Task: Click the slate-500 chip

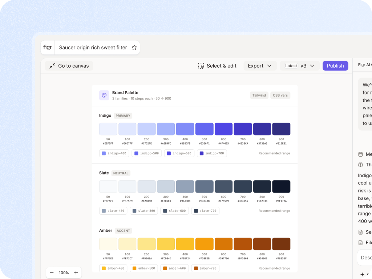Action: pos(144,211)
